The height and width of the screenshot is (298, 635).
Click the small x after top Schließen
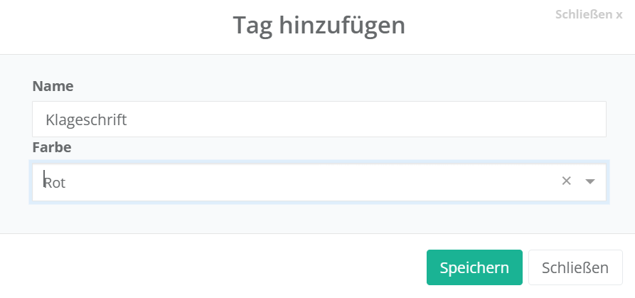(x=619, y=15)
